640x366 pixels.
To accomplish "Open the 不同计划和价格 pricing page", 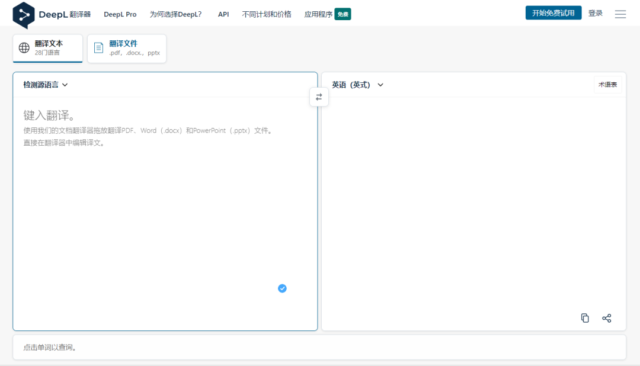I will 267,14.
